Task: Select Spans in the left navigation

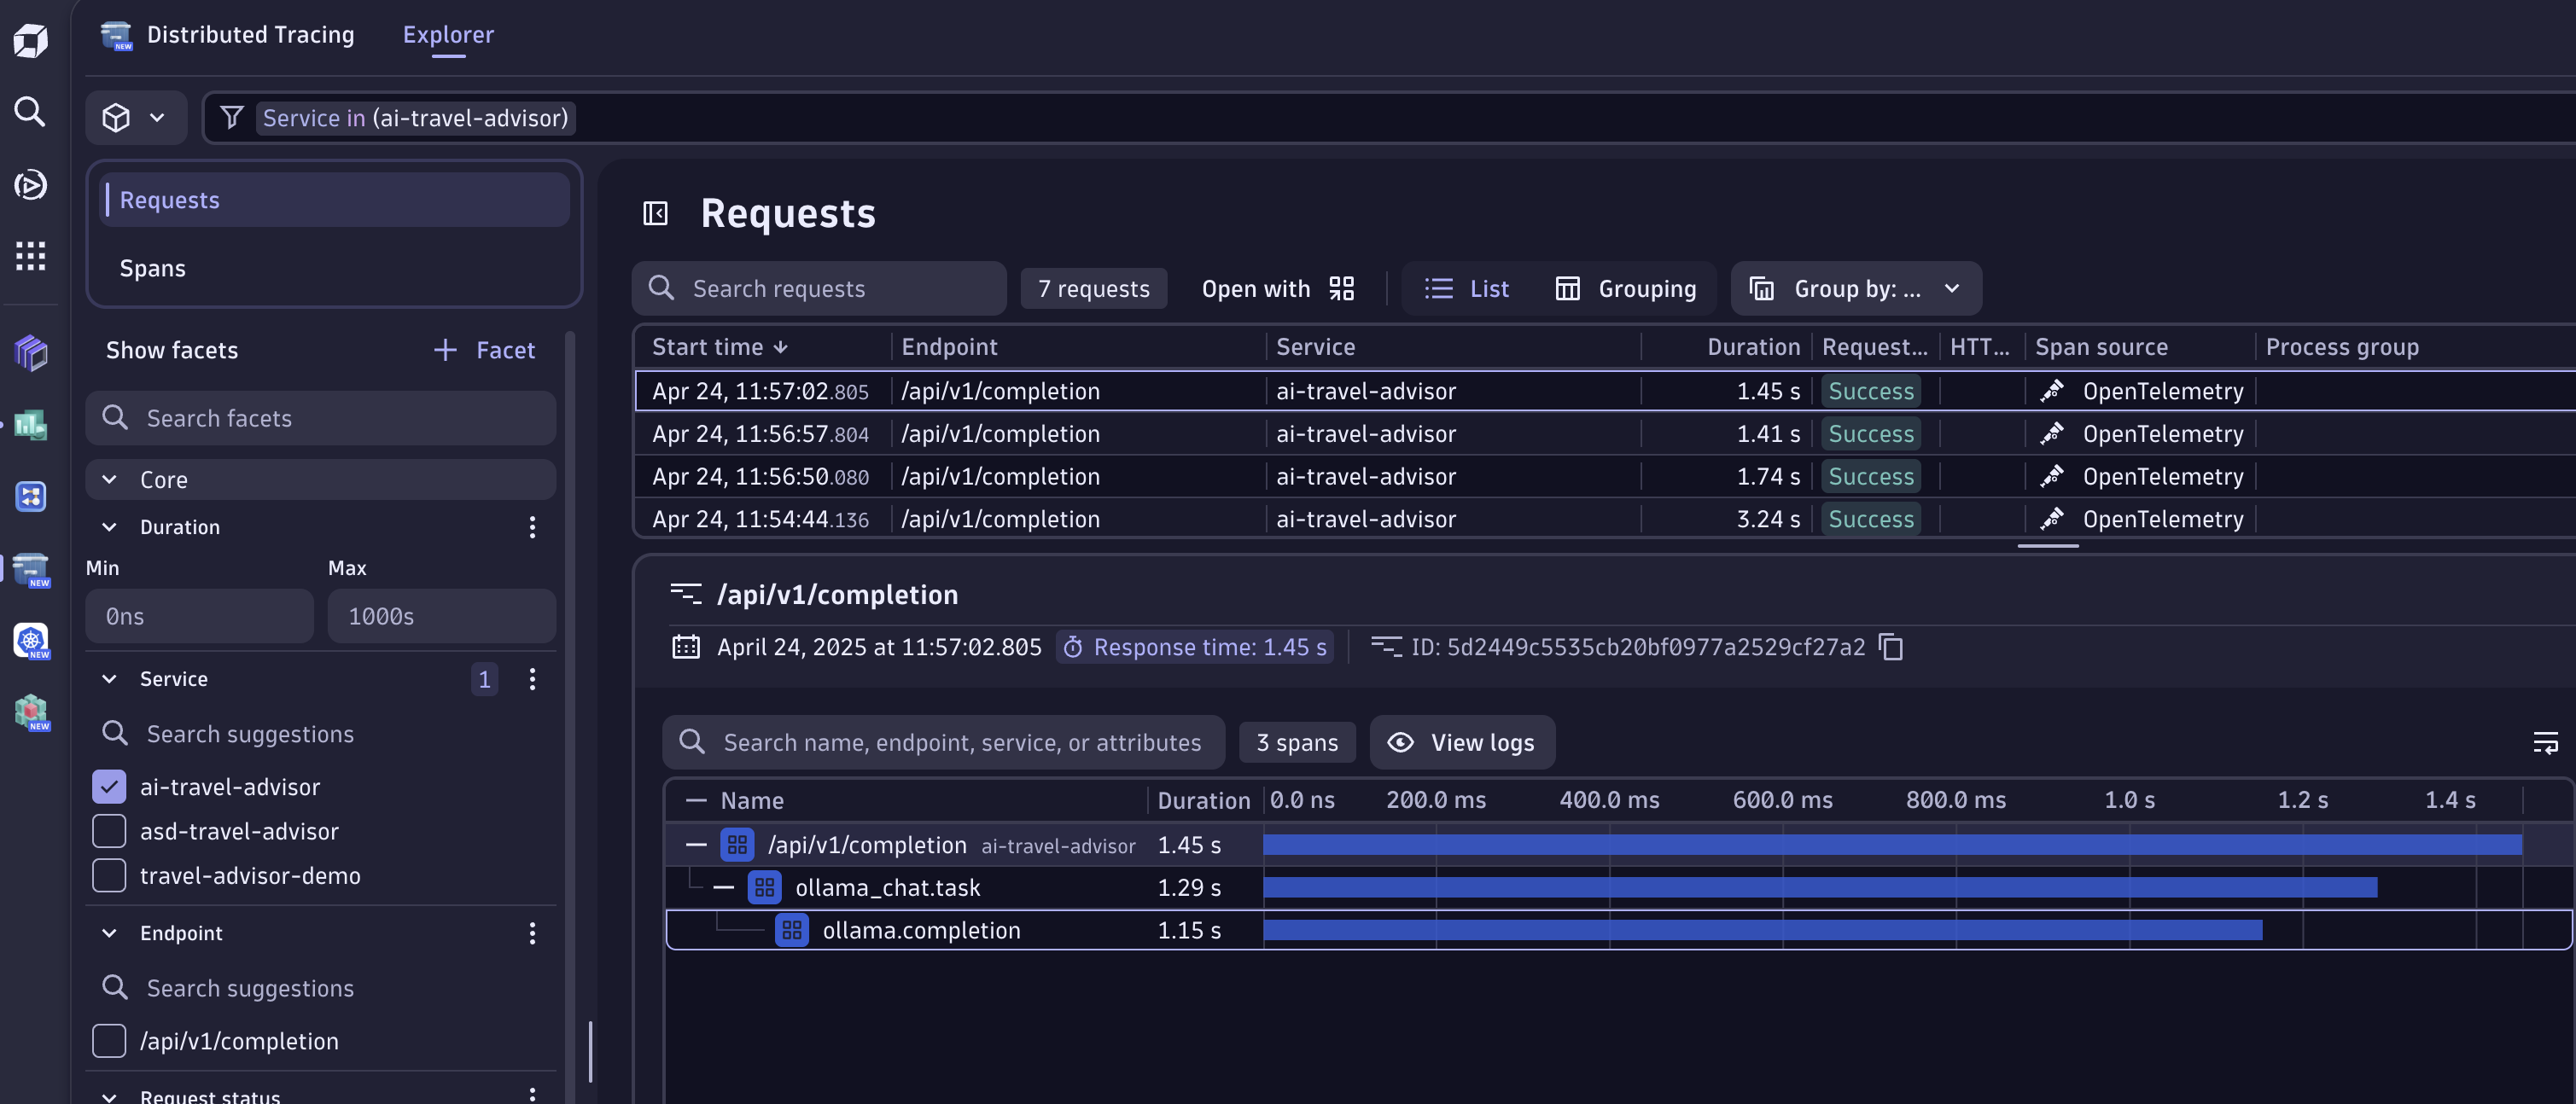Action: 335,268
